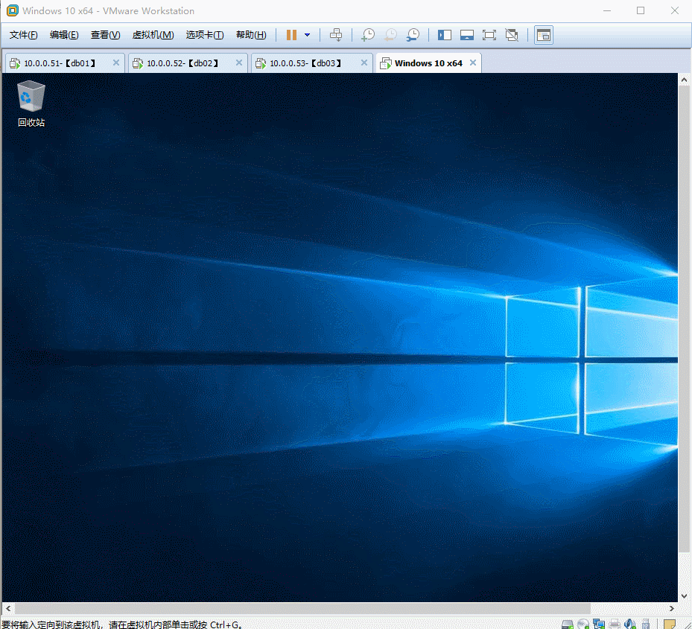This screenshot has height=629, width=692.
Task: Open the 虚拟机(M) menu
Action: 153,35
